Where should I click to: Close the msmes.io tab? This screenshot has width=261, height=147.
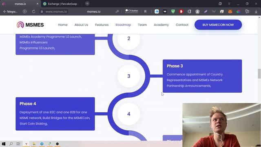coord(38,4)
